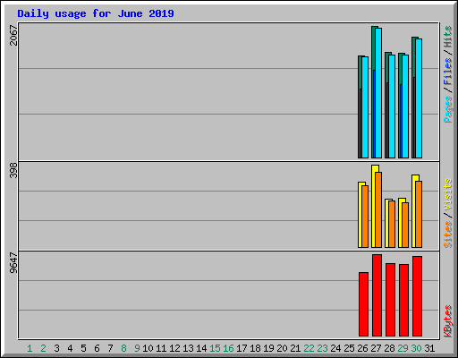Click day 4 on the x-axis
The width and height of the screenshot is (458, 358).
[70, 348]
